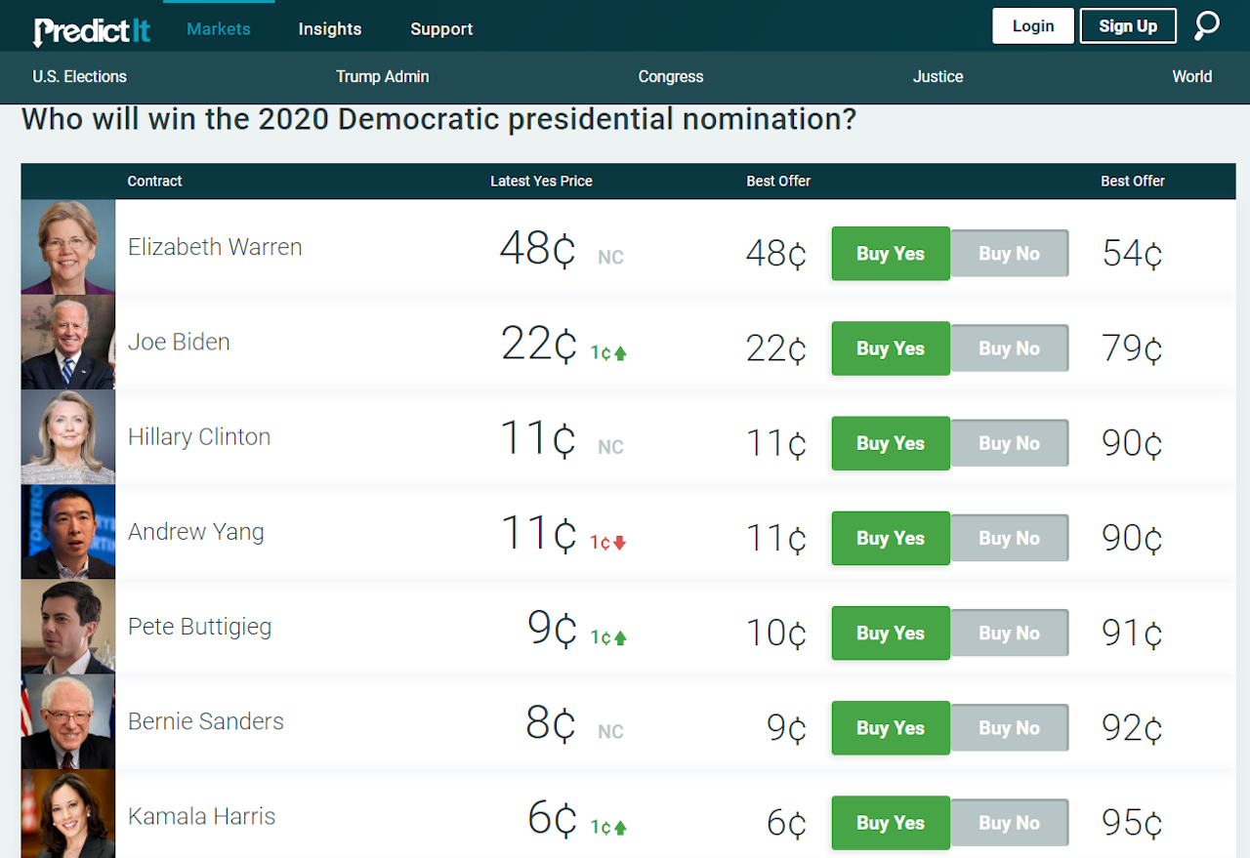Screen dimensions: 1250x858
Task: Click Elizabeth Warren's photo thumbnail
Action: [x=68, y=247]
